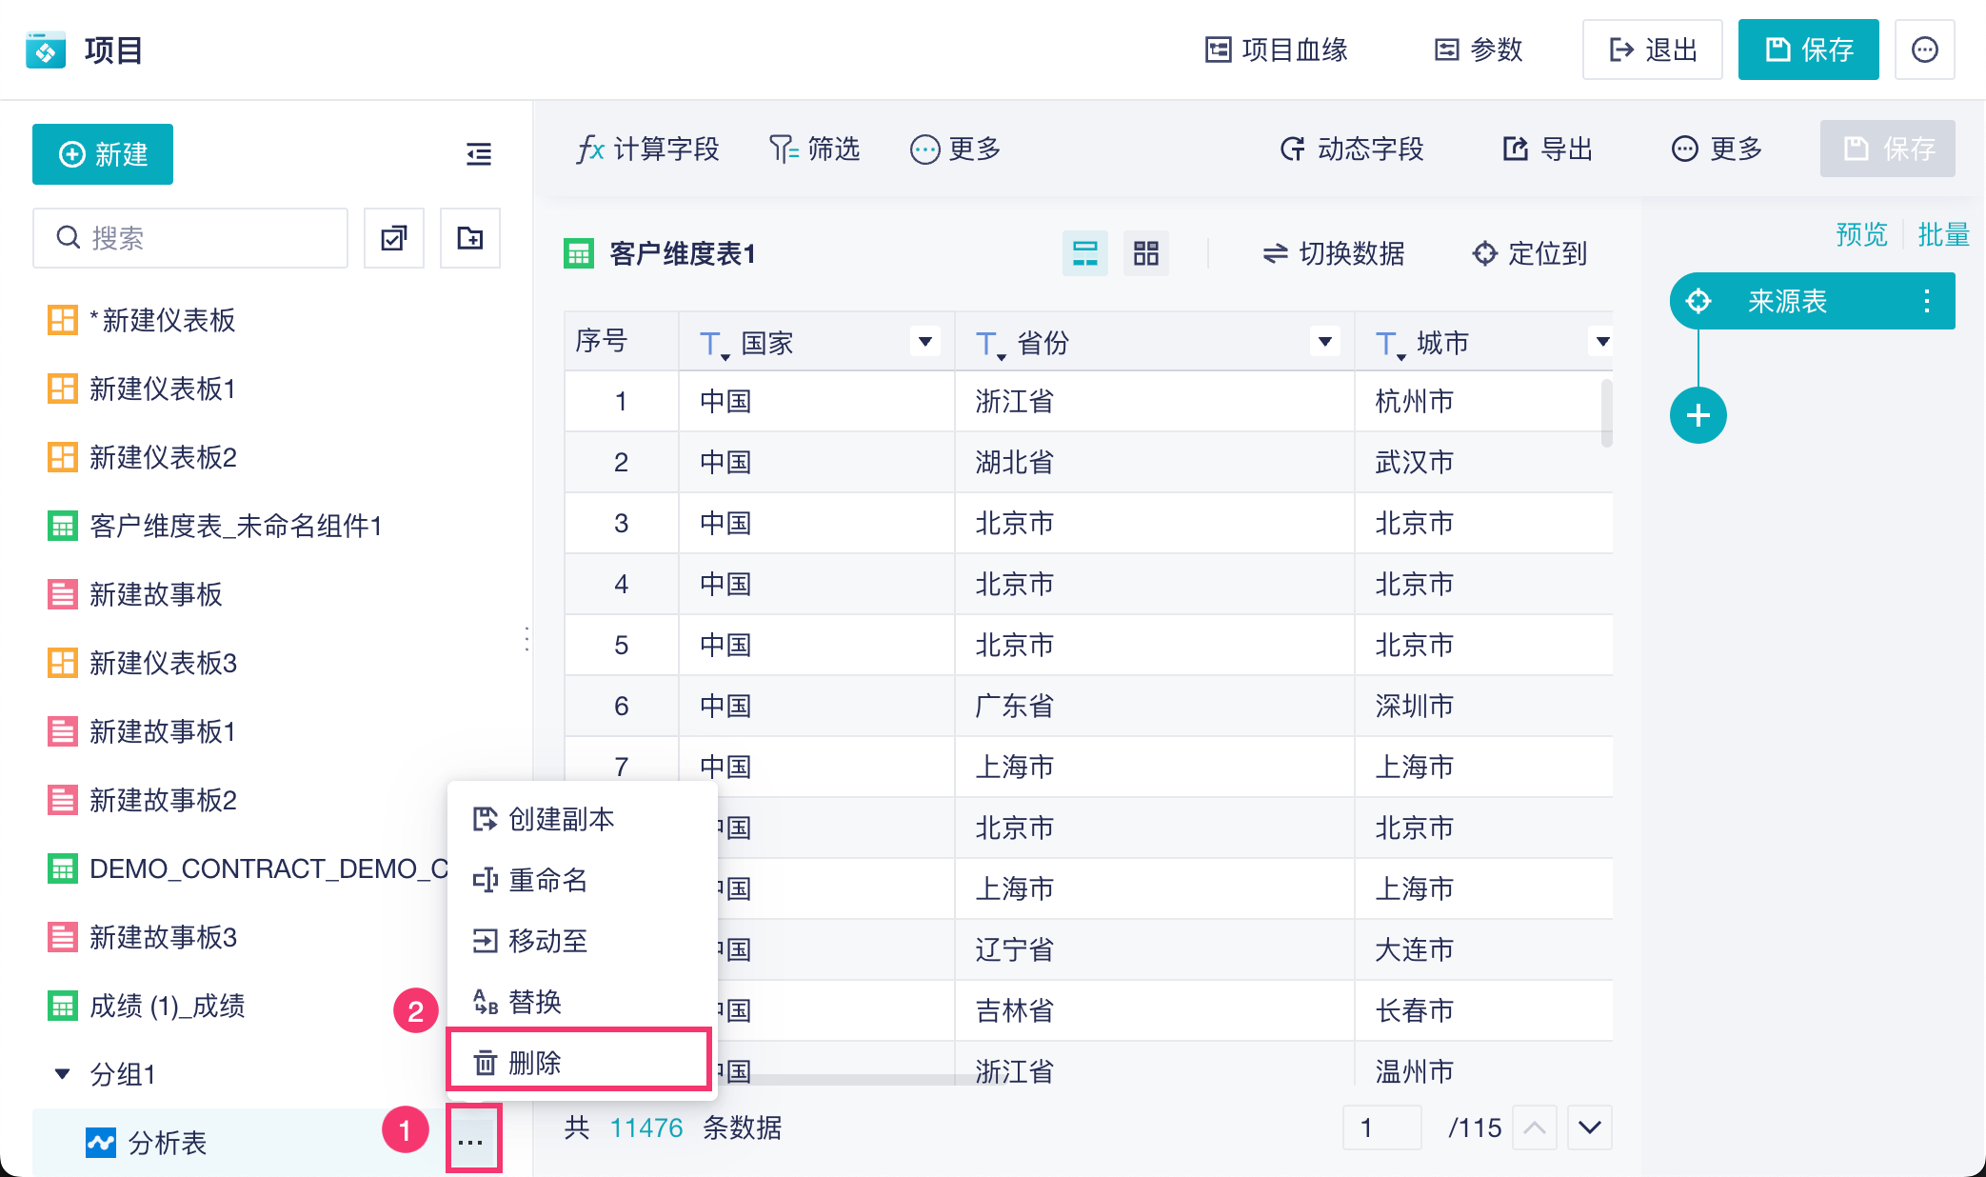Click the 预览 link
Image resolution: width=1986 pixels, height=1177 pixels.
[1861, 234]
